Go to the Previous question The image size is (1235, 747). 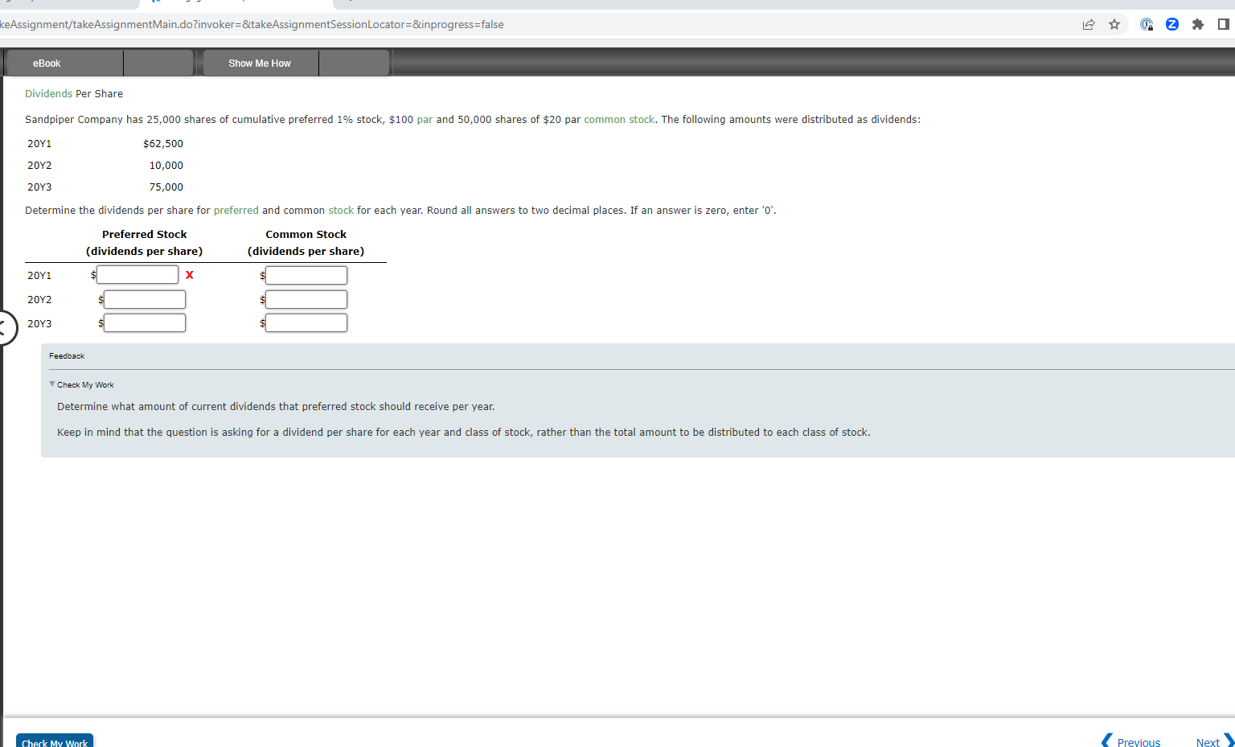[x=1131, y=741]
